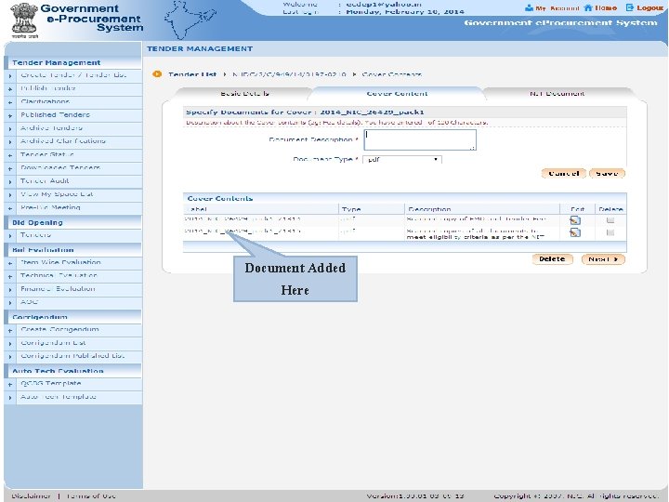The height and width of the screenshot is (502, 669).
Task: Open Tender Status in sidebar
Action: 47,154
